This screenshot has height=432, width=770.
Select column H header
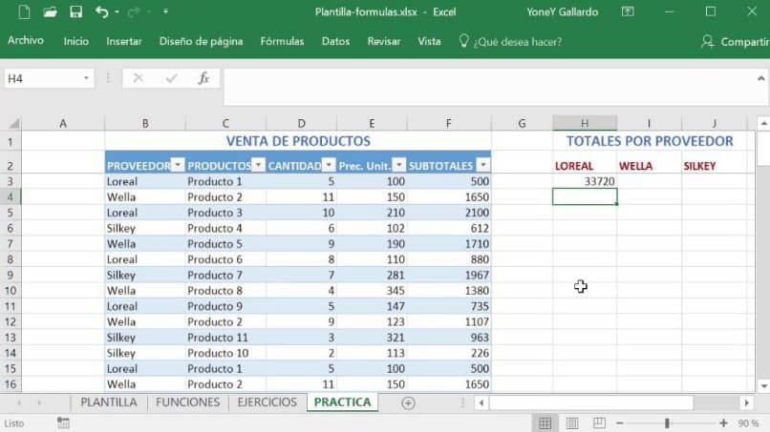[x=585, y=124]
